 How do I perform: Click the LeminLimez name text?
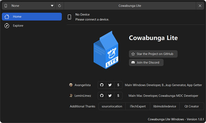click(x=83, y=96)
